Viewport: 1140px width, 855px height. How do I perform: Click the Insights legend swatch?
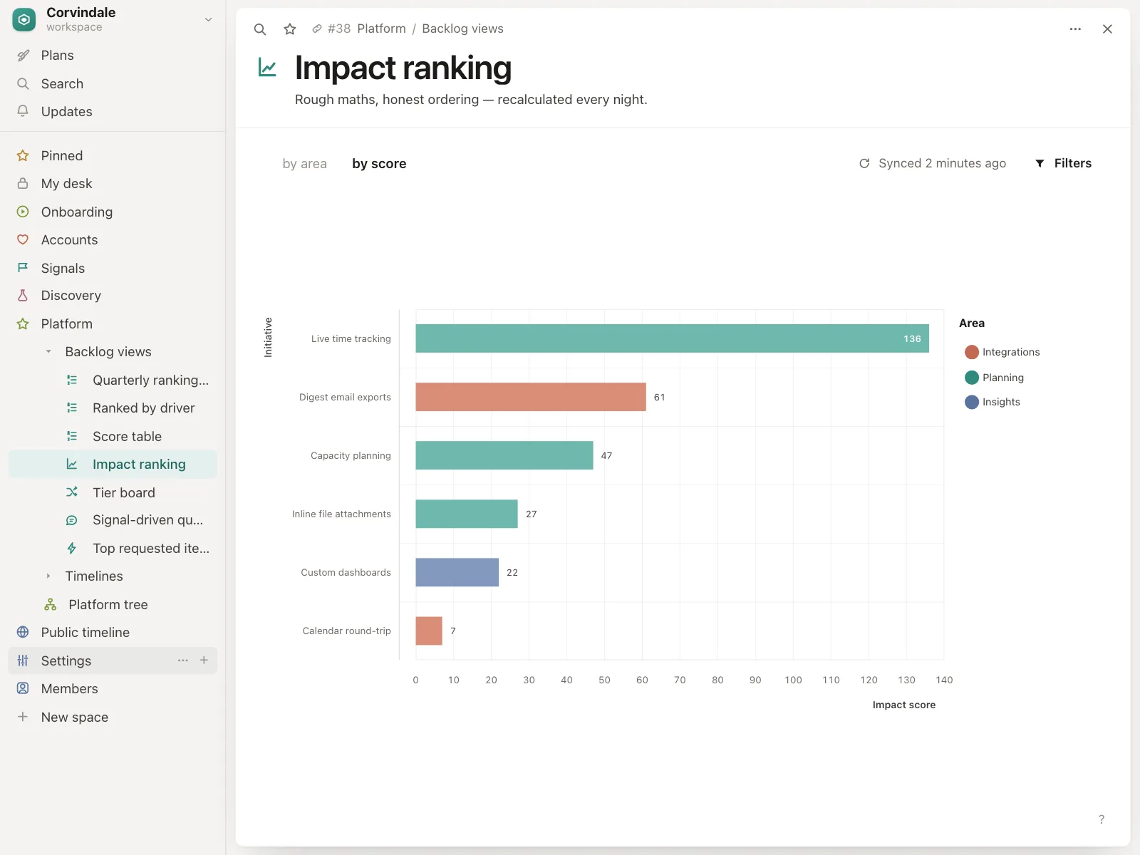(972, 403)
